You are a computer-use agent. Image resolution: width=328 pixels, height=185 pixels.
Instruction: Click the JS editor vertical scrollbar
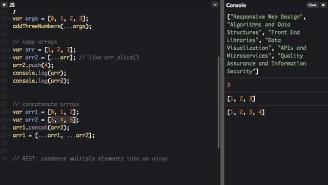tap(219, 102)
